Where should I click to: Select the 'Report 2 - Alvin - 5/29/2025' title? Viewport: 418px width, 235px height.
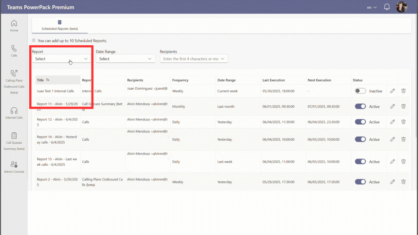coord(57,182)
